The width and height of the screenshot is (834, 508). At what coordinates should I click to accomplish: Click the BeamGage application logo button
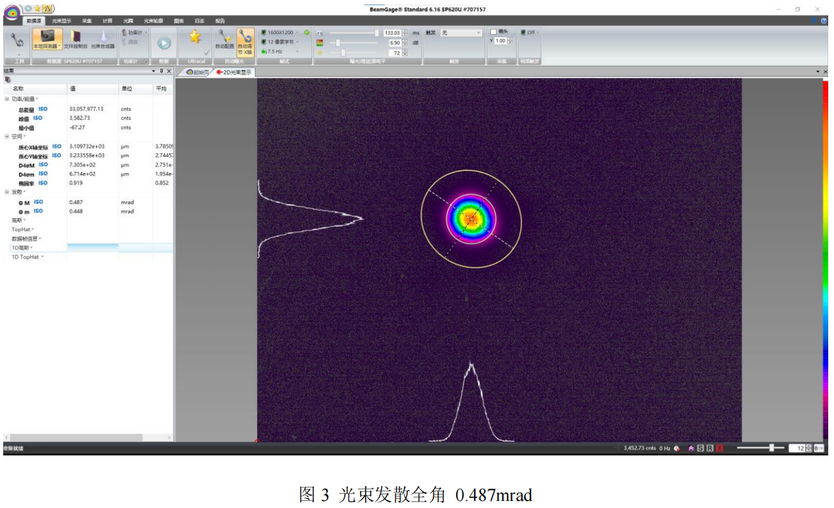click(x=12, y=13)
